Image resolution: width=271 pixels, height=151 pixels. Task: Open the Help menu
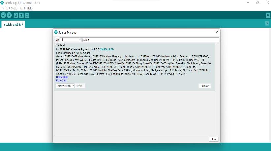click(30, 8)
